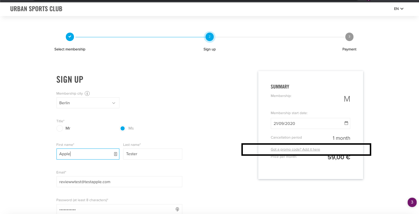Open the calendar icon for start date

click(346, 123)
